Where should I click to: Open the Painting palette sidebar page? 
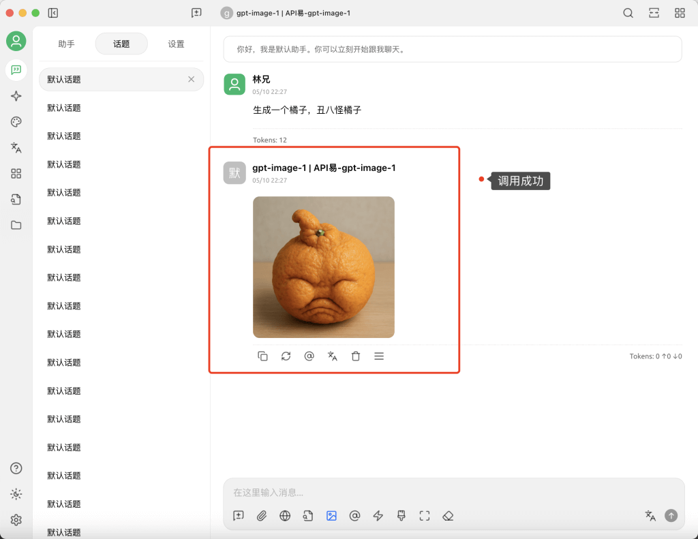point(16,121)
